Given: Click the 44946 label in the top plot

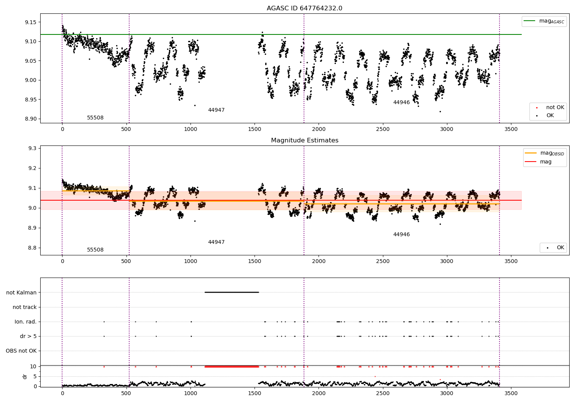Looking at the screenshot, I should point(401,103).
